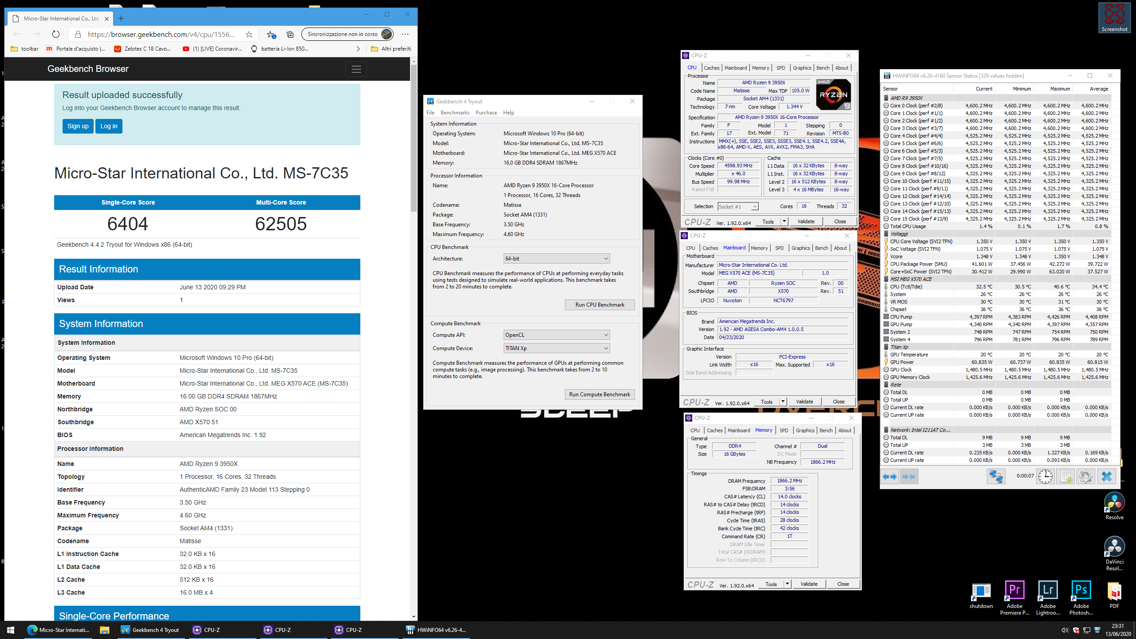Click Run CPU Benchmark button

coord(600,305)
